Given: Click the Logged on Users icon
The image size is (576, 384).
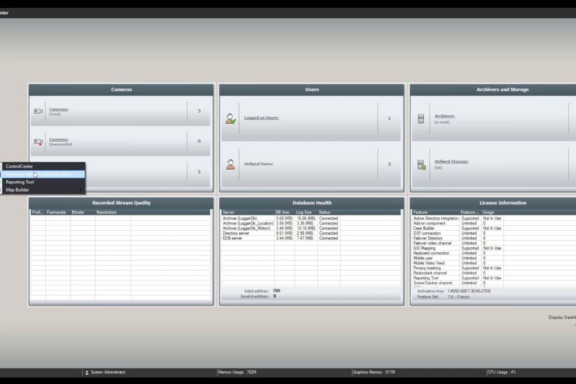Looking at the screenshot, I should pyautogui.click(x=230, y=119).
